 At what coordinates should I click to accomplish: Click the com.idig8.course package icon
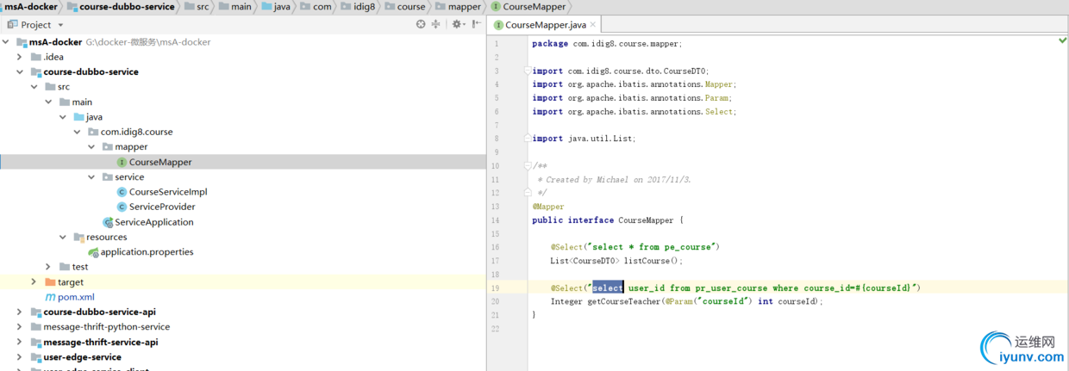tap(93, 132)
